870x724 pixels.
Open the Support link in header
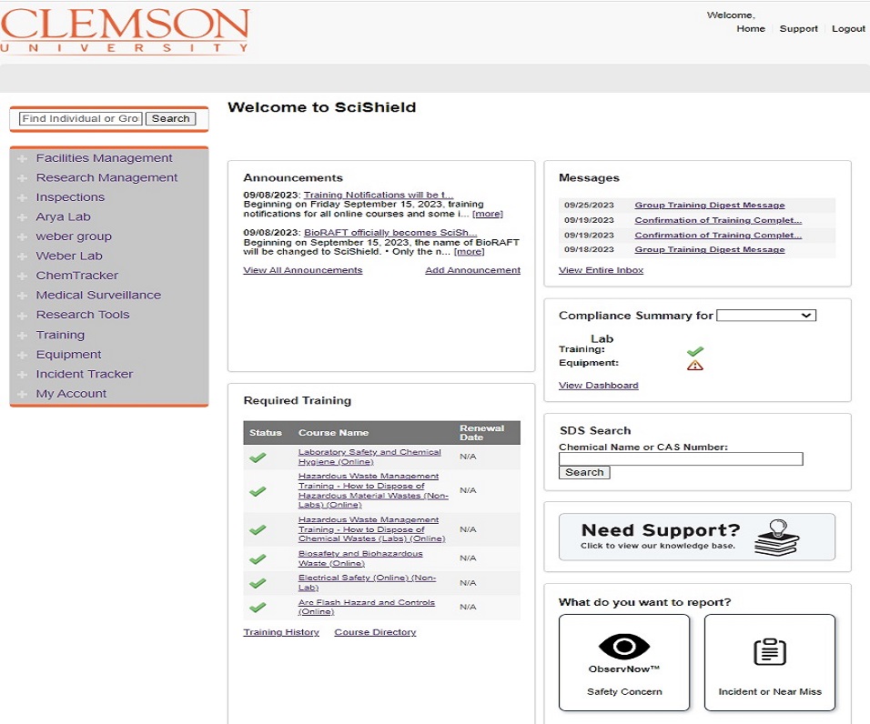tap(798, 29)
